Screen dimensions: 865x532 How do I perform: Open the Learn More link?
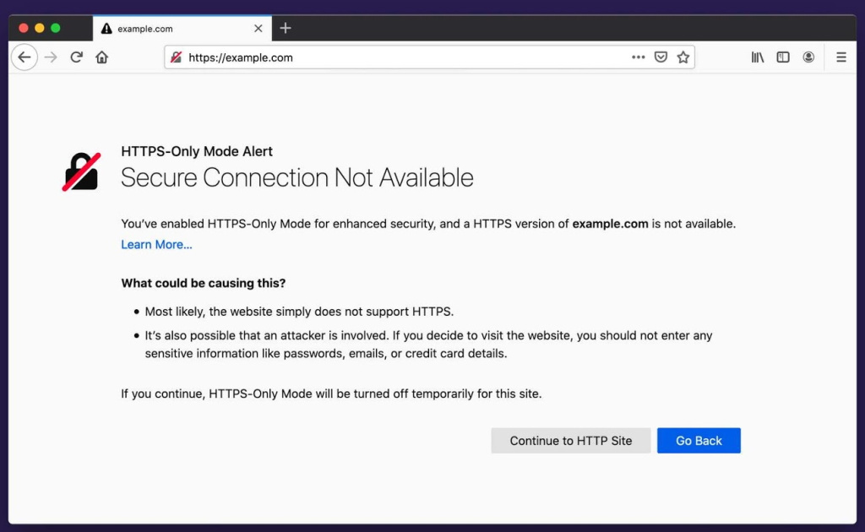156,244
